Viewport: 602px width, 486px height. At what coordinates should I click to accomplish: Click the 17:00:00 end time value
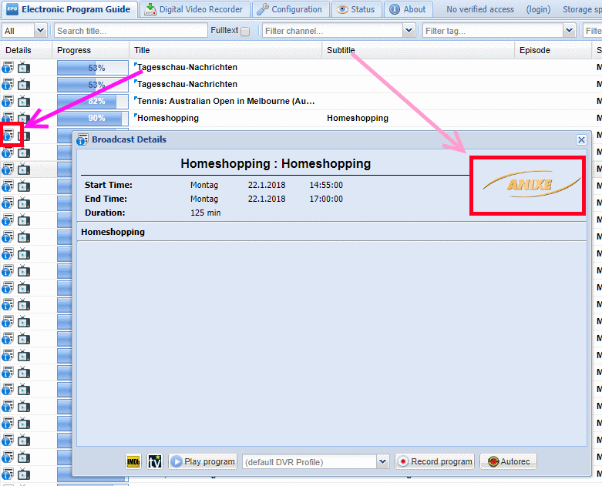(326, 199)
